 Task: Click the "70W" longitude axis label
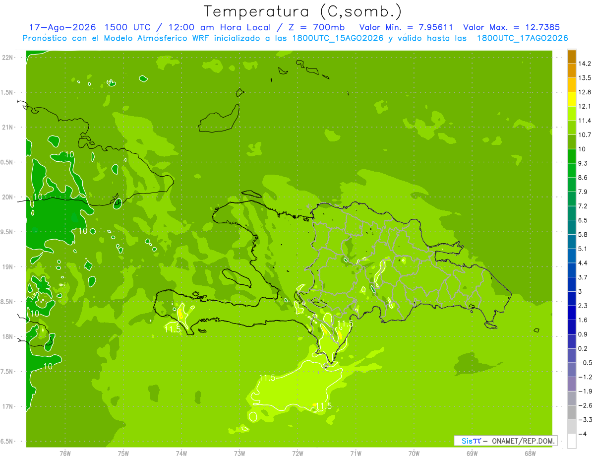click(x=414, y=453)
